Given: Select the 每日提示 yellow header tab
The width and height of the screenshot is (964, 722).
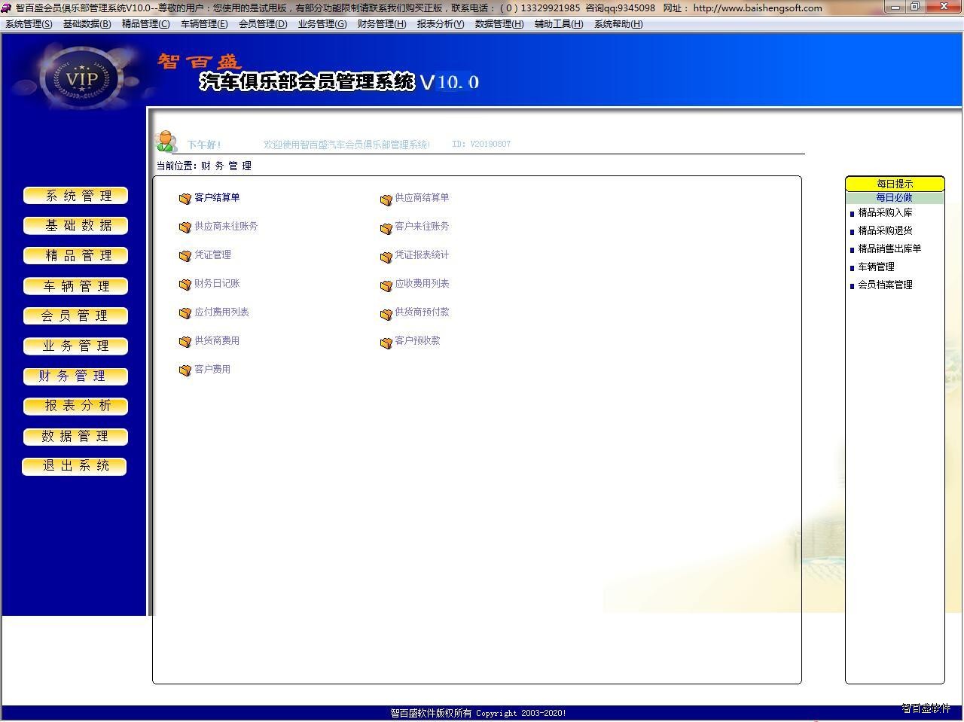Looking at the screenshot, I should coord(895,184).
